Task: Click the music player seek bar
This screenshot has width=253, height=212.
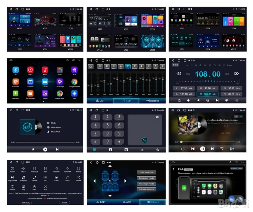Action: point(208,142)
